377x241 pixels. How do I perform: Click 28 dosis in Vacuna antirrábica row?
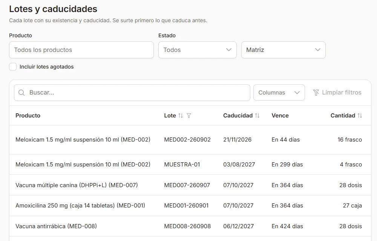click(x=351, y=226)
